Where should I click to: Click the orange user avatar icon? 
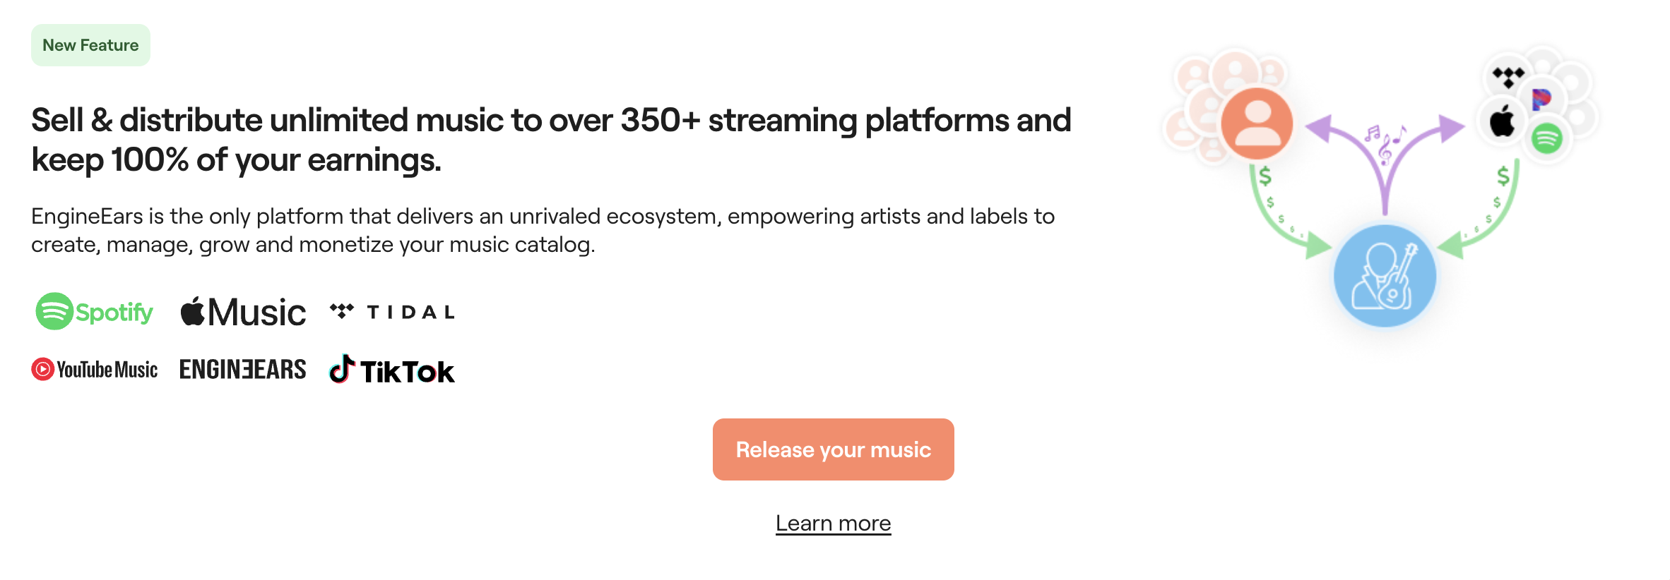[1257, 123]
